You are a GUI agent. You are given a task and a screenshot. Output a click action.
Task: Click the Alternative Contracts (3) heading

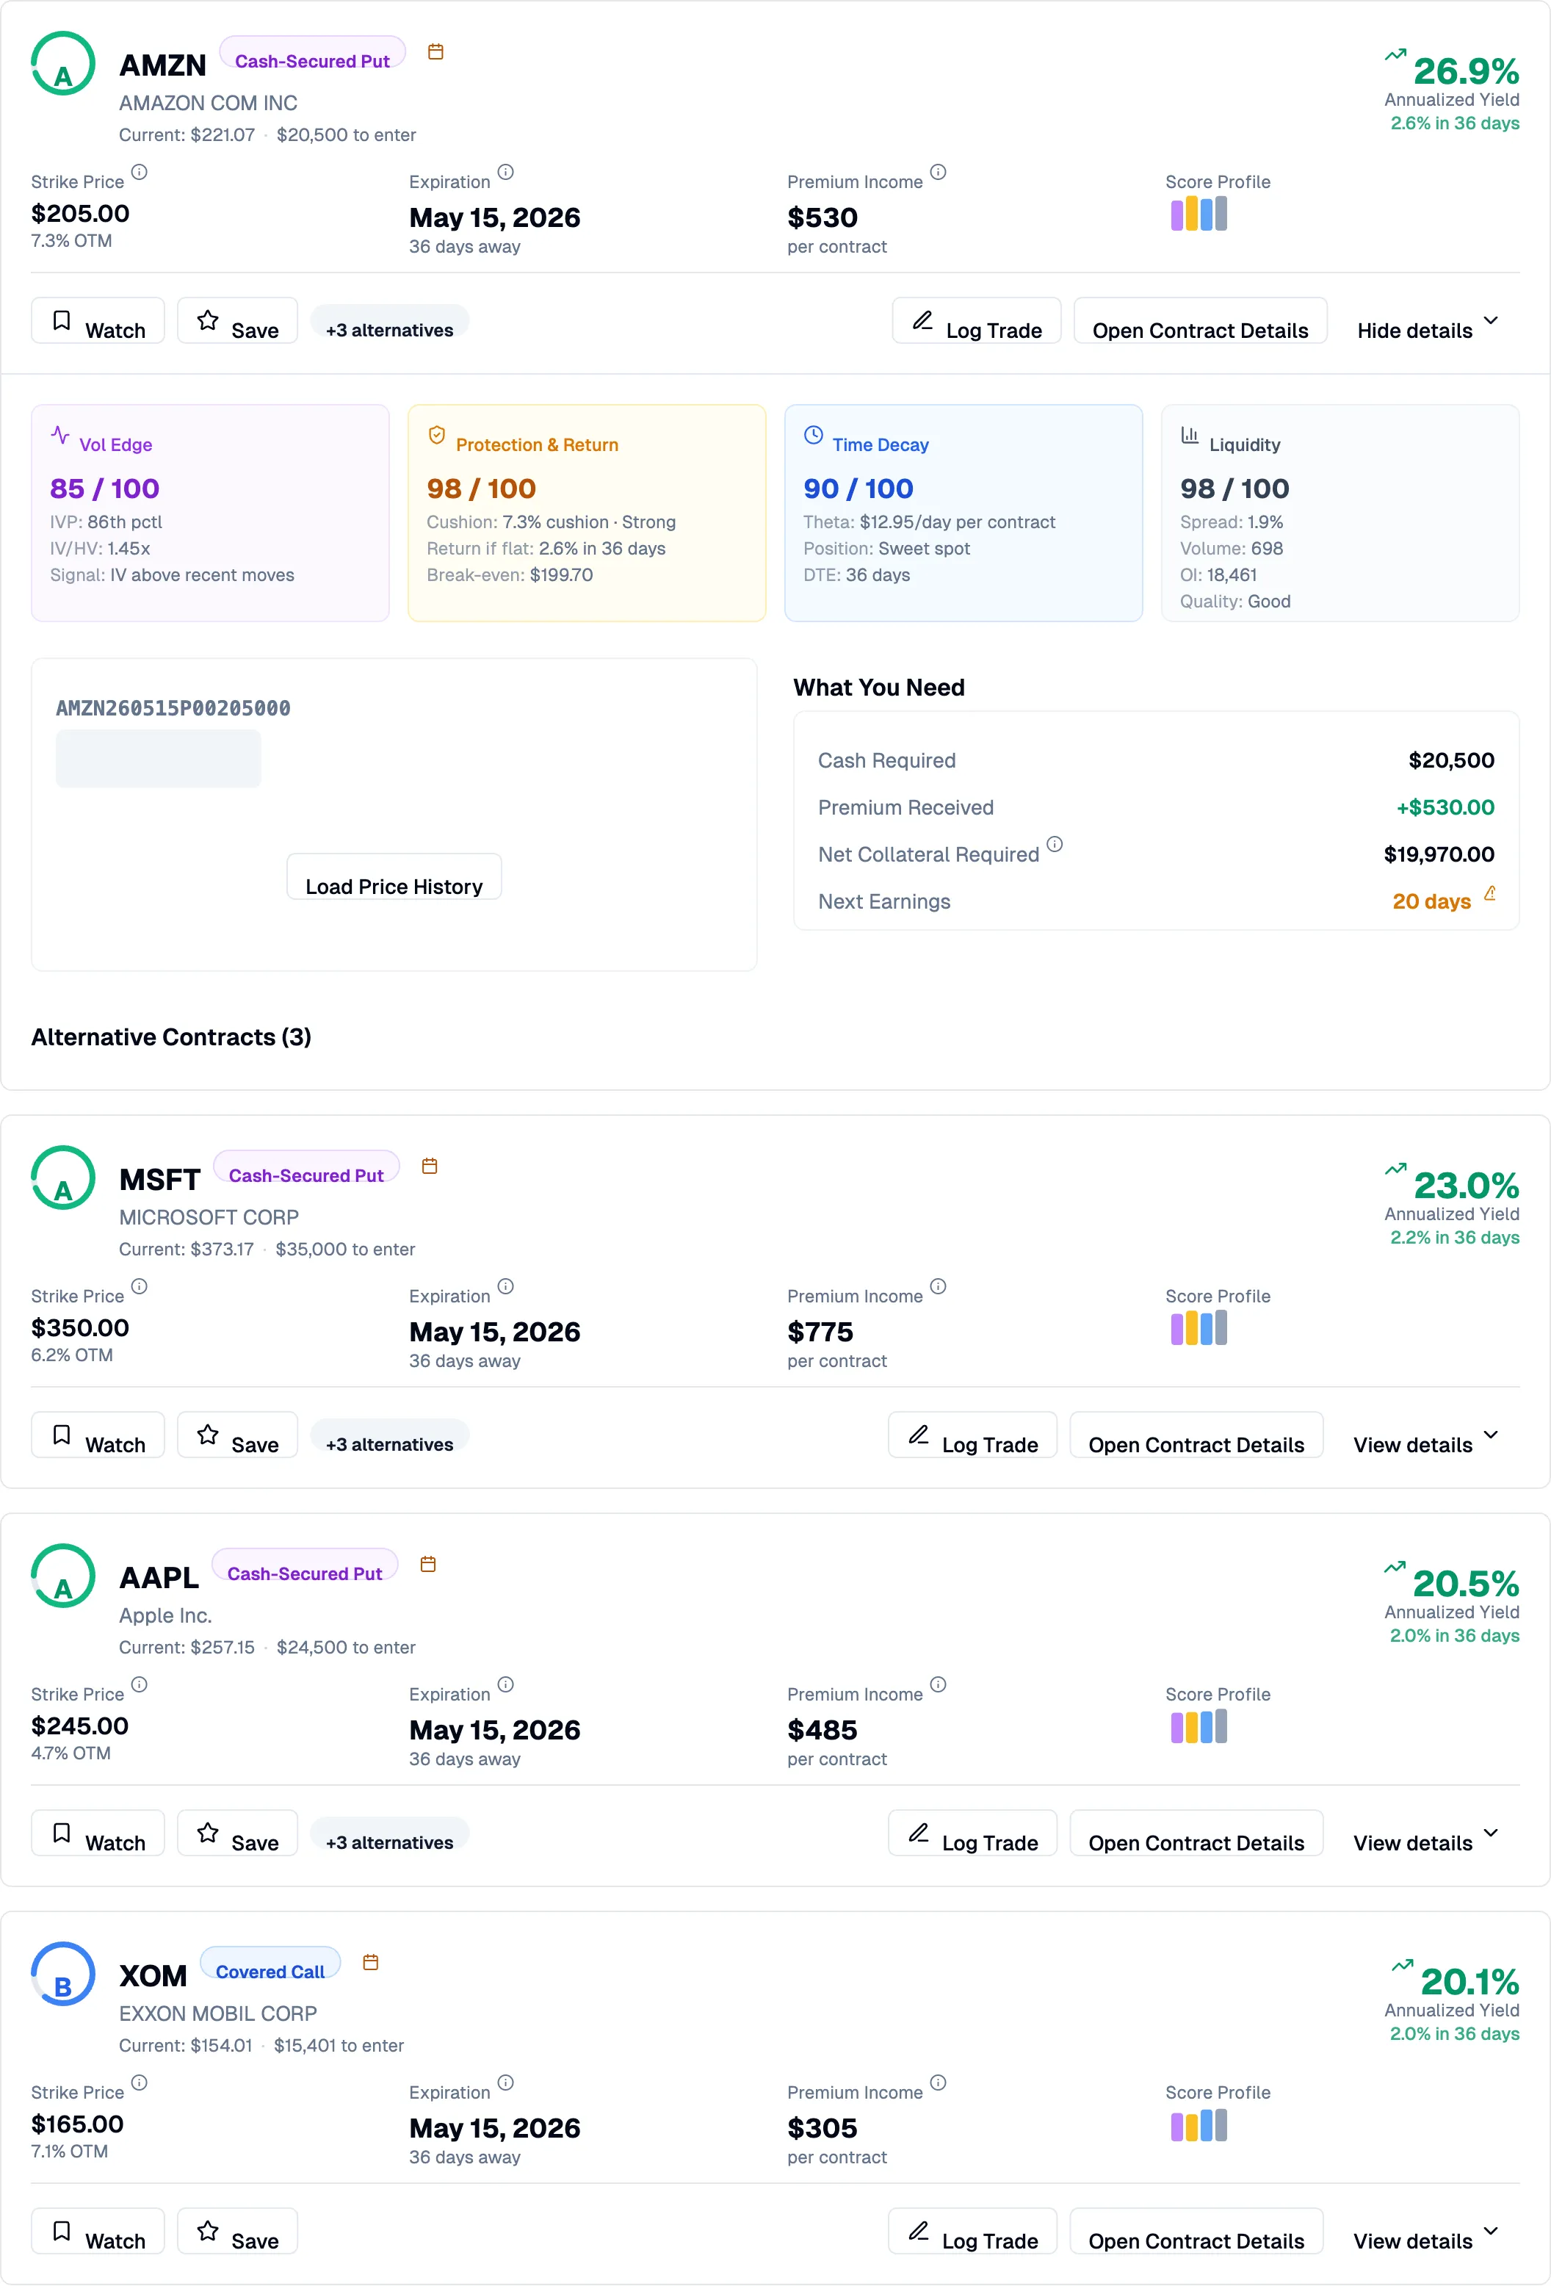[171, 1036]
